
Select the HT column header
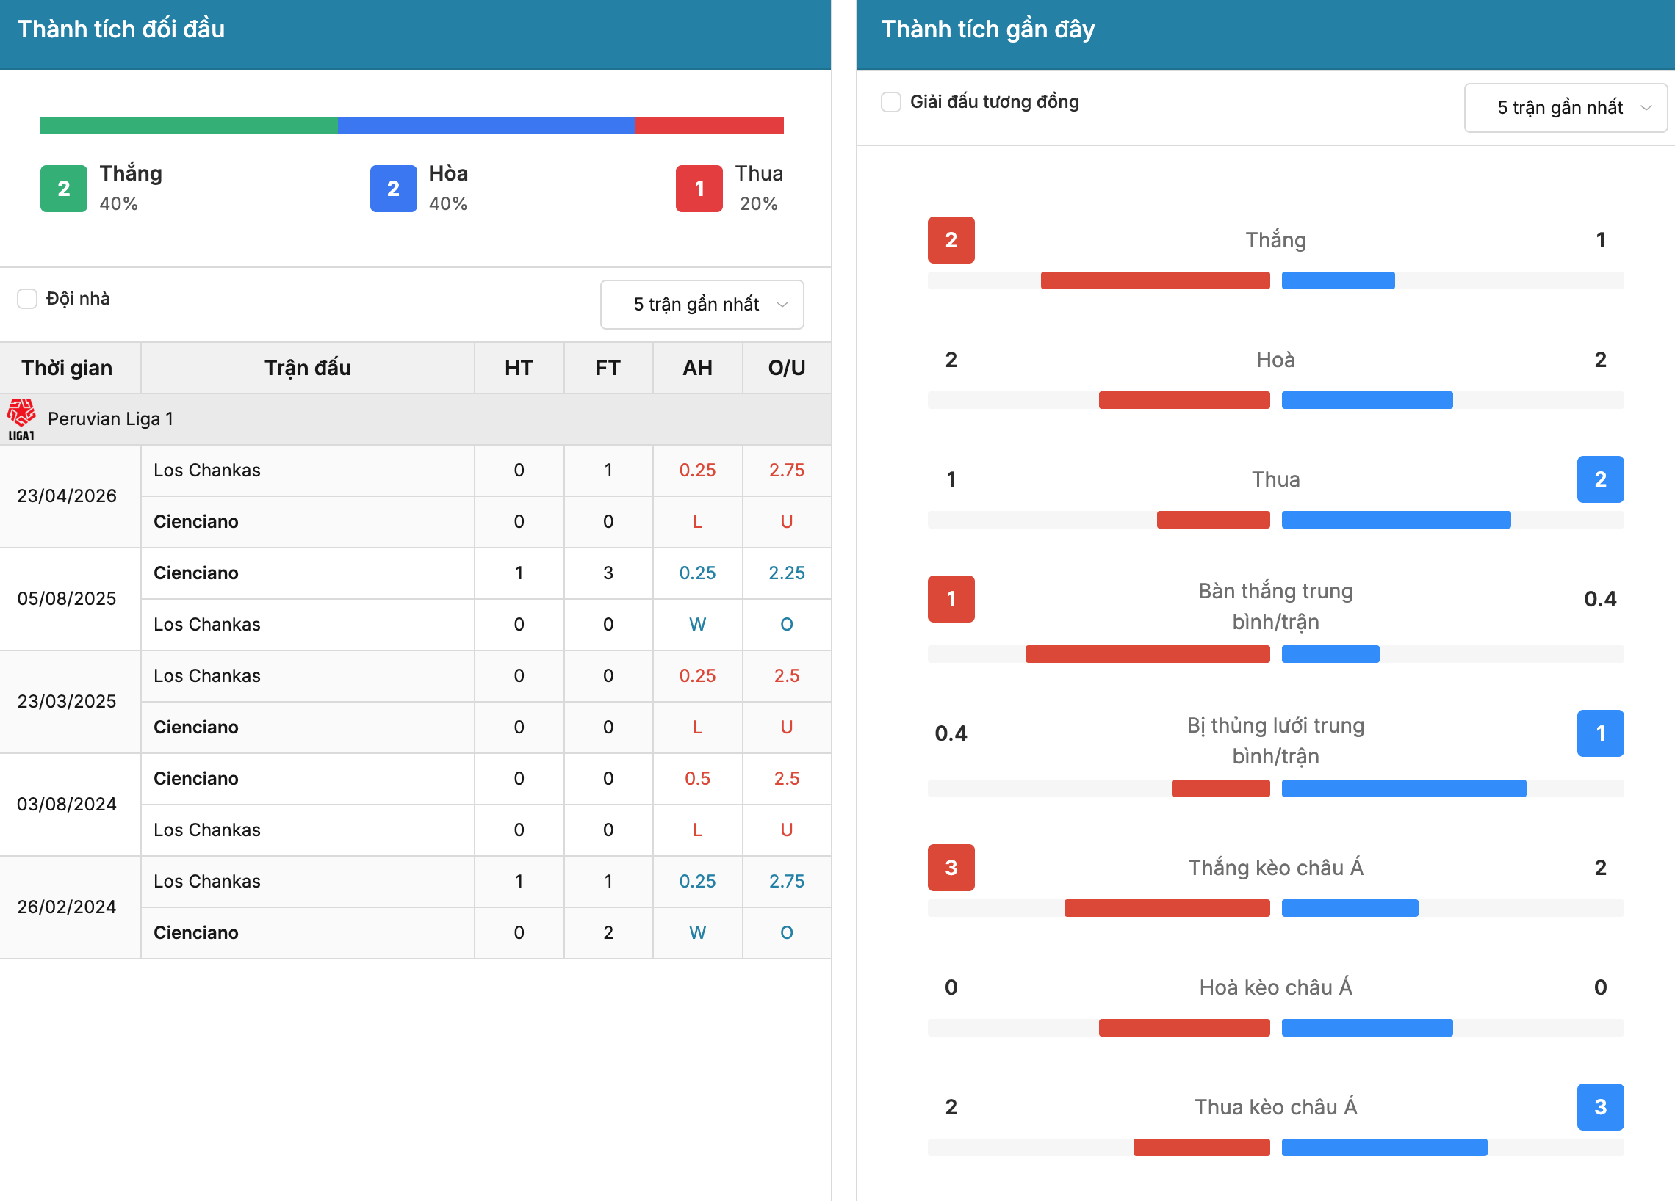pyautogui.click(x=519, y=368)
